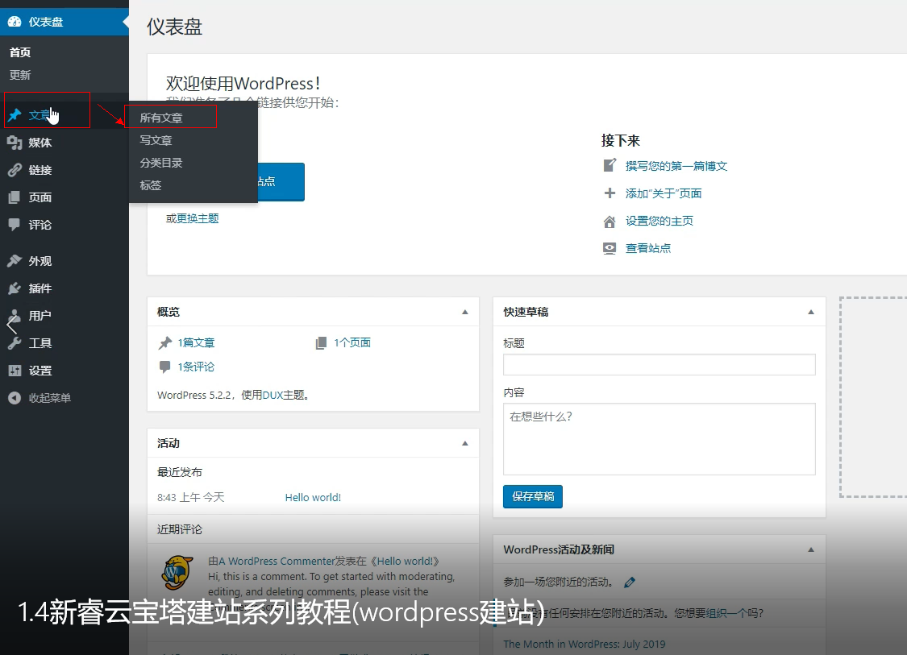Click the pushpin icon beside 1篇文章
This screenshot has height=655, width=907.
click(164, 343)
